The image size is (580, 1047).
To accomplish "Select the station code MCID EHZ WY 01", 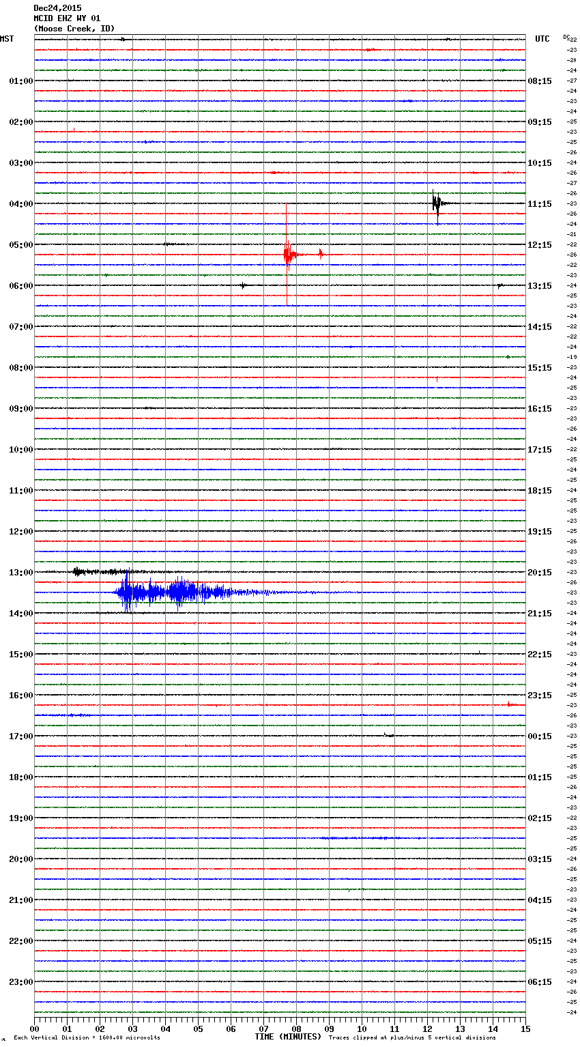I will pos(67,18).
